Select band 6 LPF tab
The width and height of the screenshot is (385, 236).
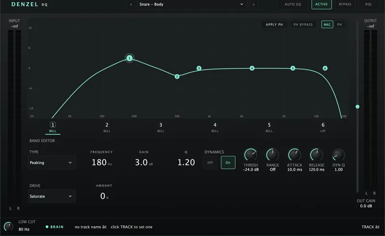(x=323, y=127)
